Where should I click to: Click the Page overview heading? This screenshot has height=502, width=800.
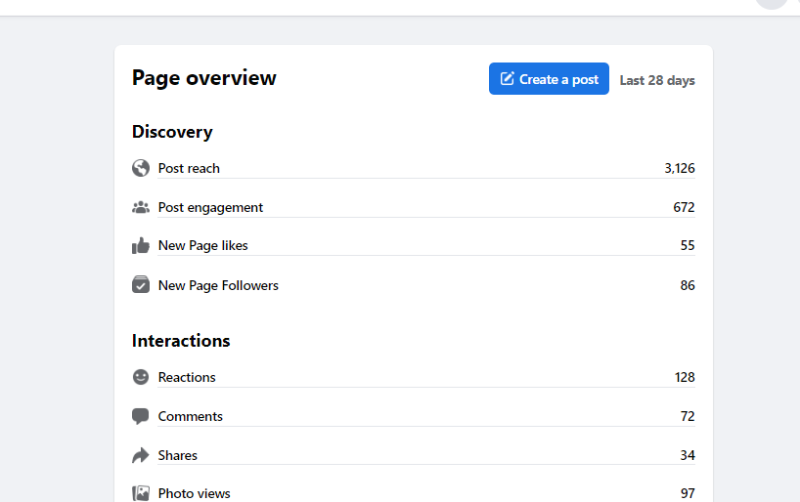(x=204, y=78)
